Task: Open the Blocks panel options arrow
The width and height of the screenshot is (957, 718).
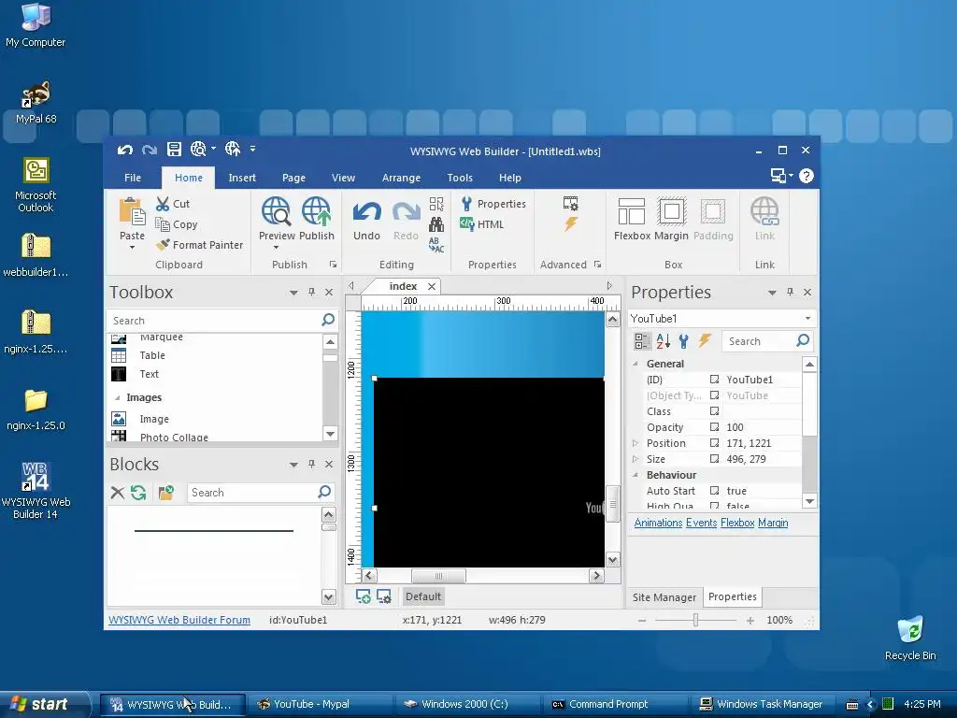Action: coord(293,465)
